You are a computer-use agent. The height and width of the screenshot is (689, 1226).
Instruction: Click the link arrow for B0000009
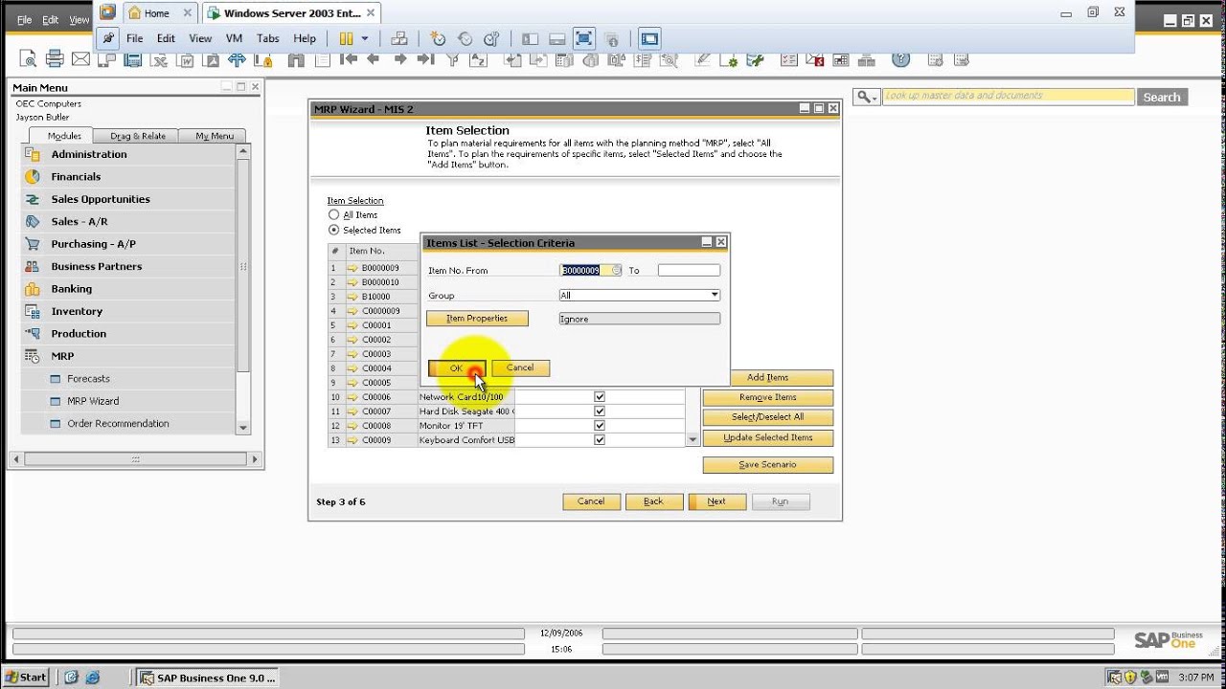tap(352, 268)
